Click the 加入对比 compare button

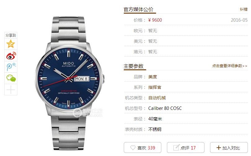pyautogui.click(x=229, y=148)
